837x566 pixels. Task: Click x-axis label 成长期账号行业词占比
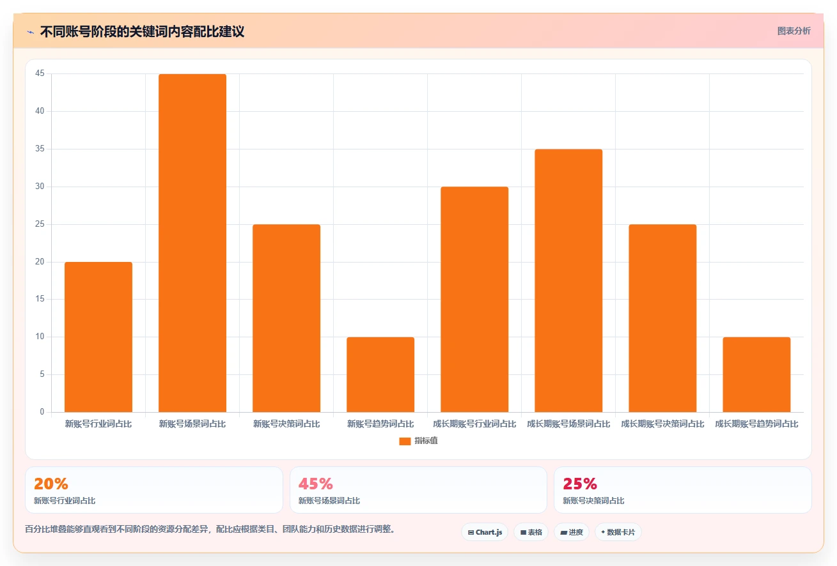coord(474,424)
